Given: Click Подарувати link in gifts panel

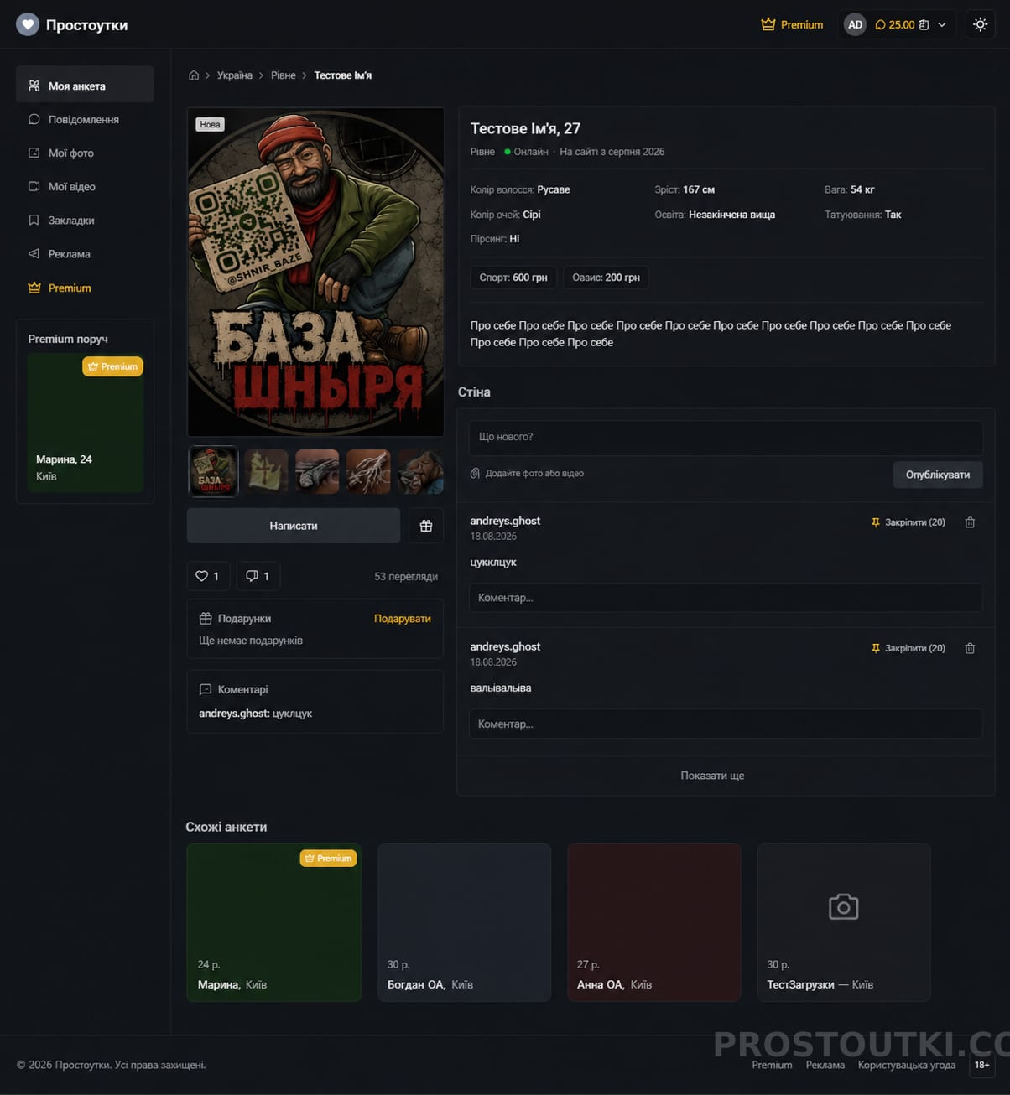Looking at the screenshot, I should coord(403,619).
